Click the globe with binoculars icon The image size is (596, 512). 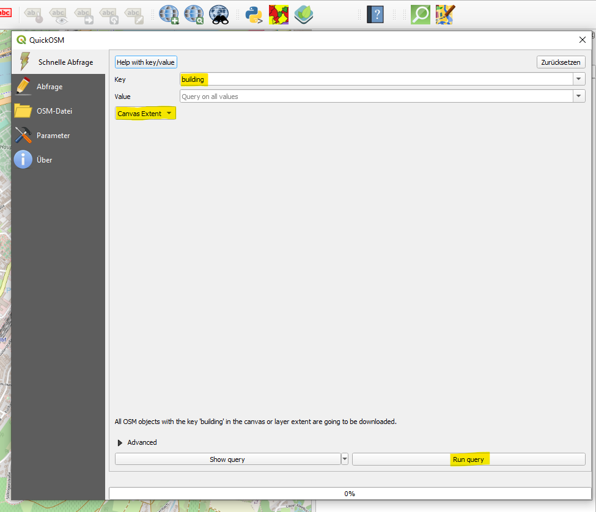pos(219,15)
